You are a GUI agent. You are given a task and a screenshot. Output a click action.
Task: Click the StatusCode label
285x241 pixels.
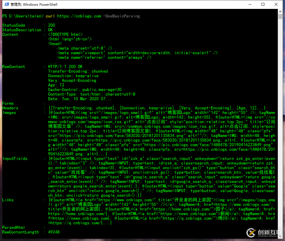click(x=14, y=25)
